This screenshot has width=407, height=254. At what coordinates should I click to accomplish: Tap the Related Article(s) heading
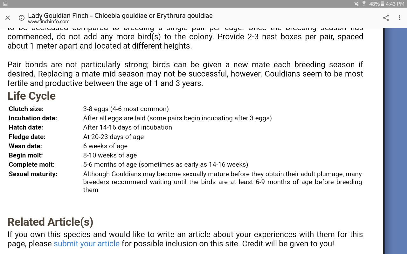(x=50, y=222)
